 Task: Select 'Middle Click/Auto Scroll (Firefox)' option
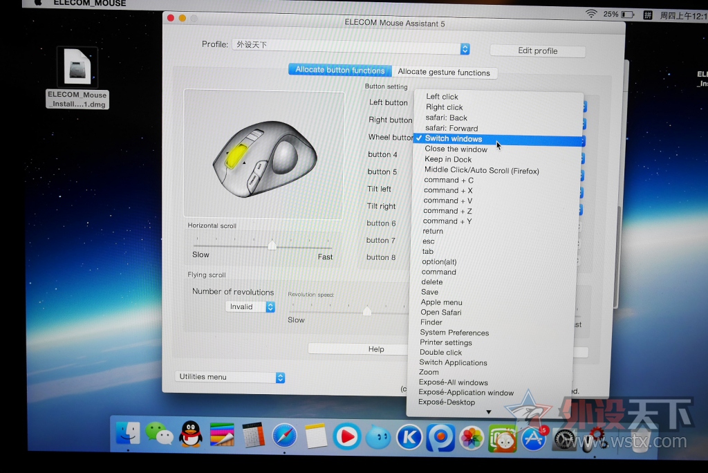481,170
